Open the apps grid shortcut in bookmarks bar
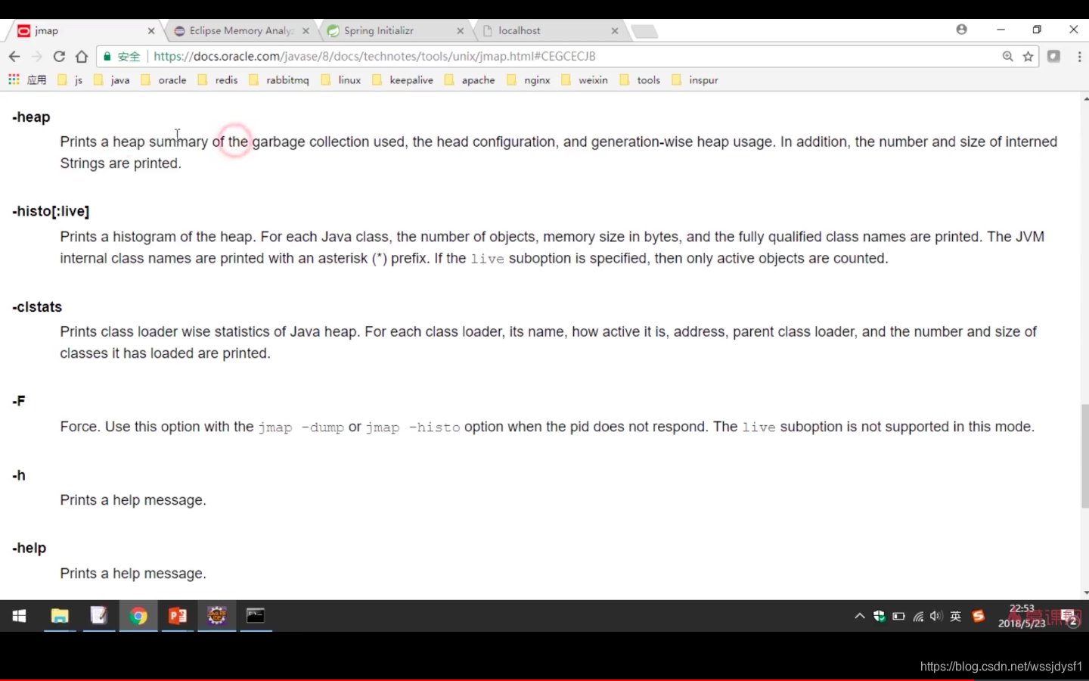Viewport: 1089px width, 681px height. click(14, 79)
